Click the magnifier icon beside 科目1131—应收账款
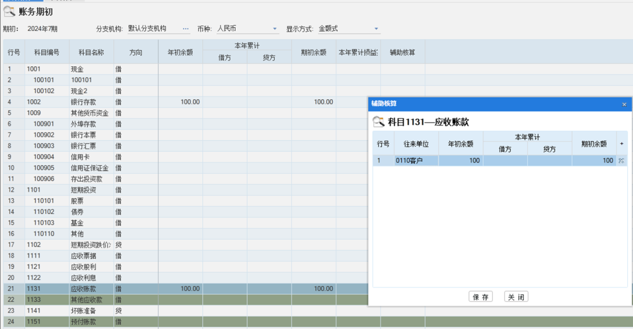Image resolution: width=633 pixels, height=329 pixels. [379, 121]
